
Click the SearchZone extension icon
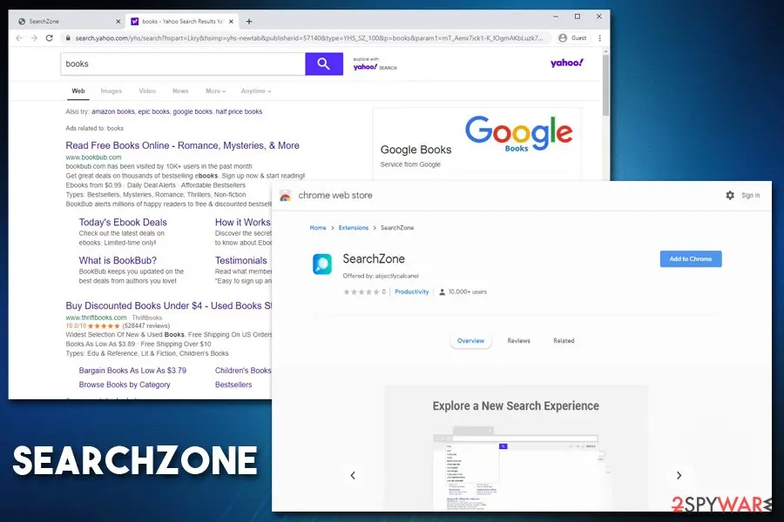(322, 264)
